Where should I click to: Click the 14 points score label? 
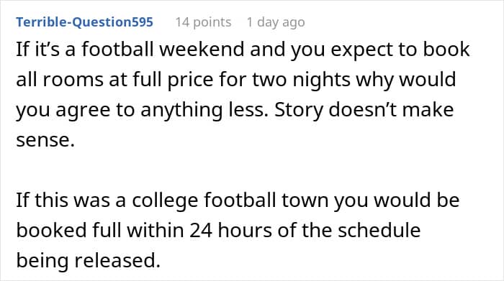point(203,22)
